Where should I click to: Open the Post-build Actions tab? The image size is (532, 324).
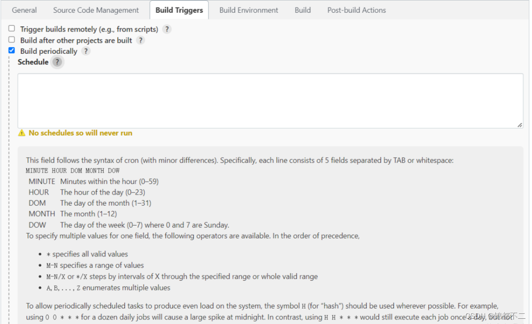(x=357, y=10)
